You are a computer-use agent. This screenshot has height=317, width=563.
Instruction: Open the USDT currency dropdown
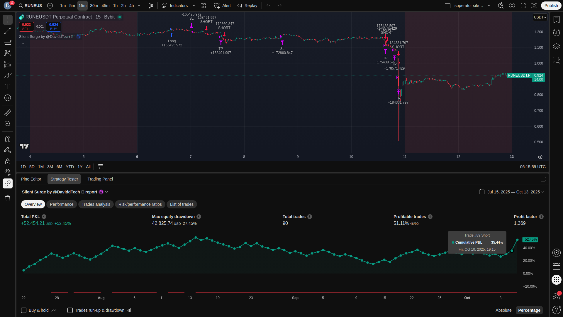tap(540, 17)
